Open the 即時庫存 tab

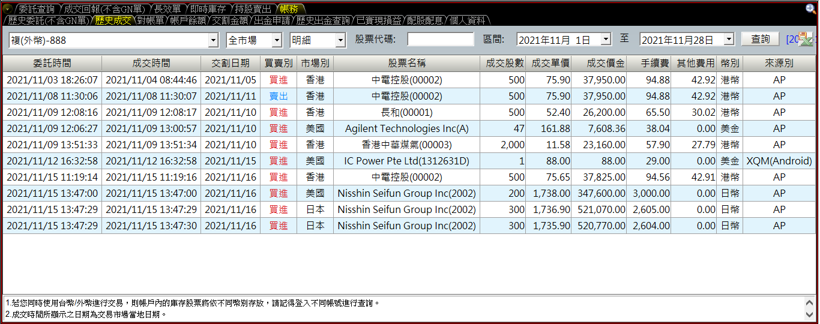[x=208, y=9]
